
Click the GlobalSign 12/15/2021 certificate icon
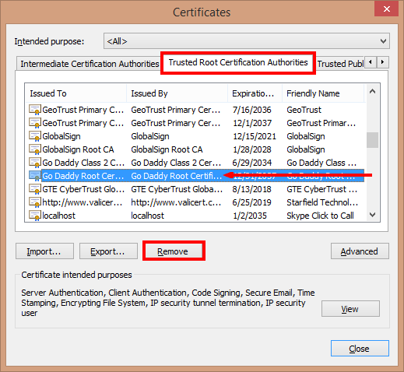coord(35,136)
